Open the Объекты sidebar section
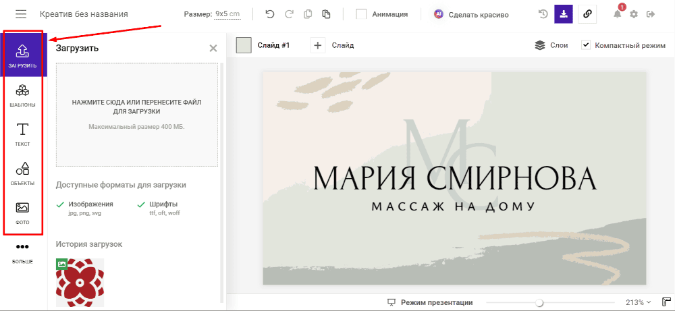The height and width of the screenshot is (311, 675). [22, 174]
